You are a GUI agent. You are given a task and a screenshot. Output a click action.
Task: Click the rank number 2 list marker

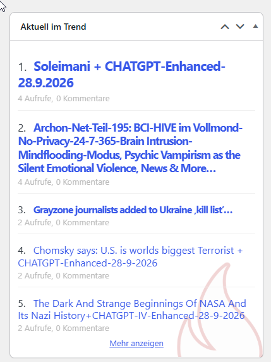pyautogui.click(x=22, y=128)
